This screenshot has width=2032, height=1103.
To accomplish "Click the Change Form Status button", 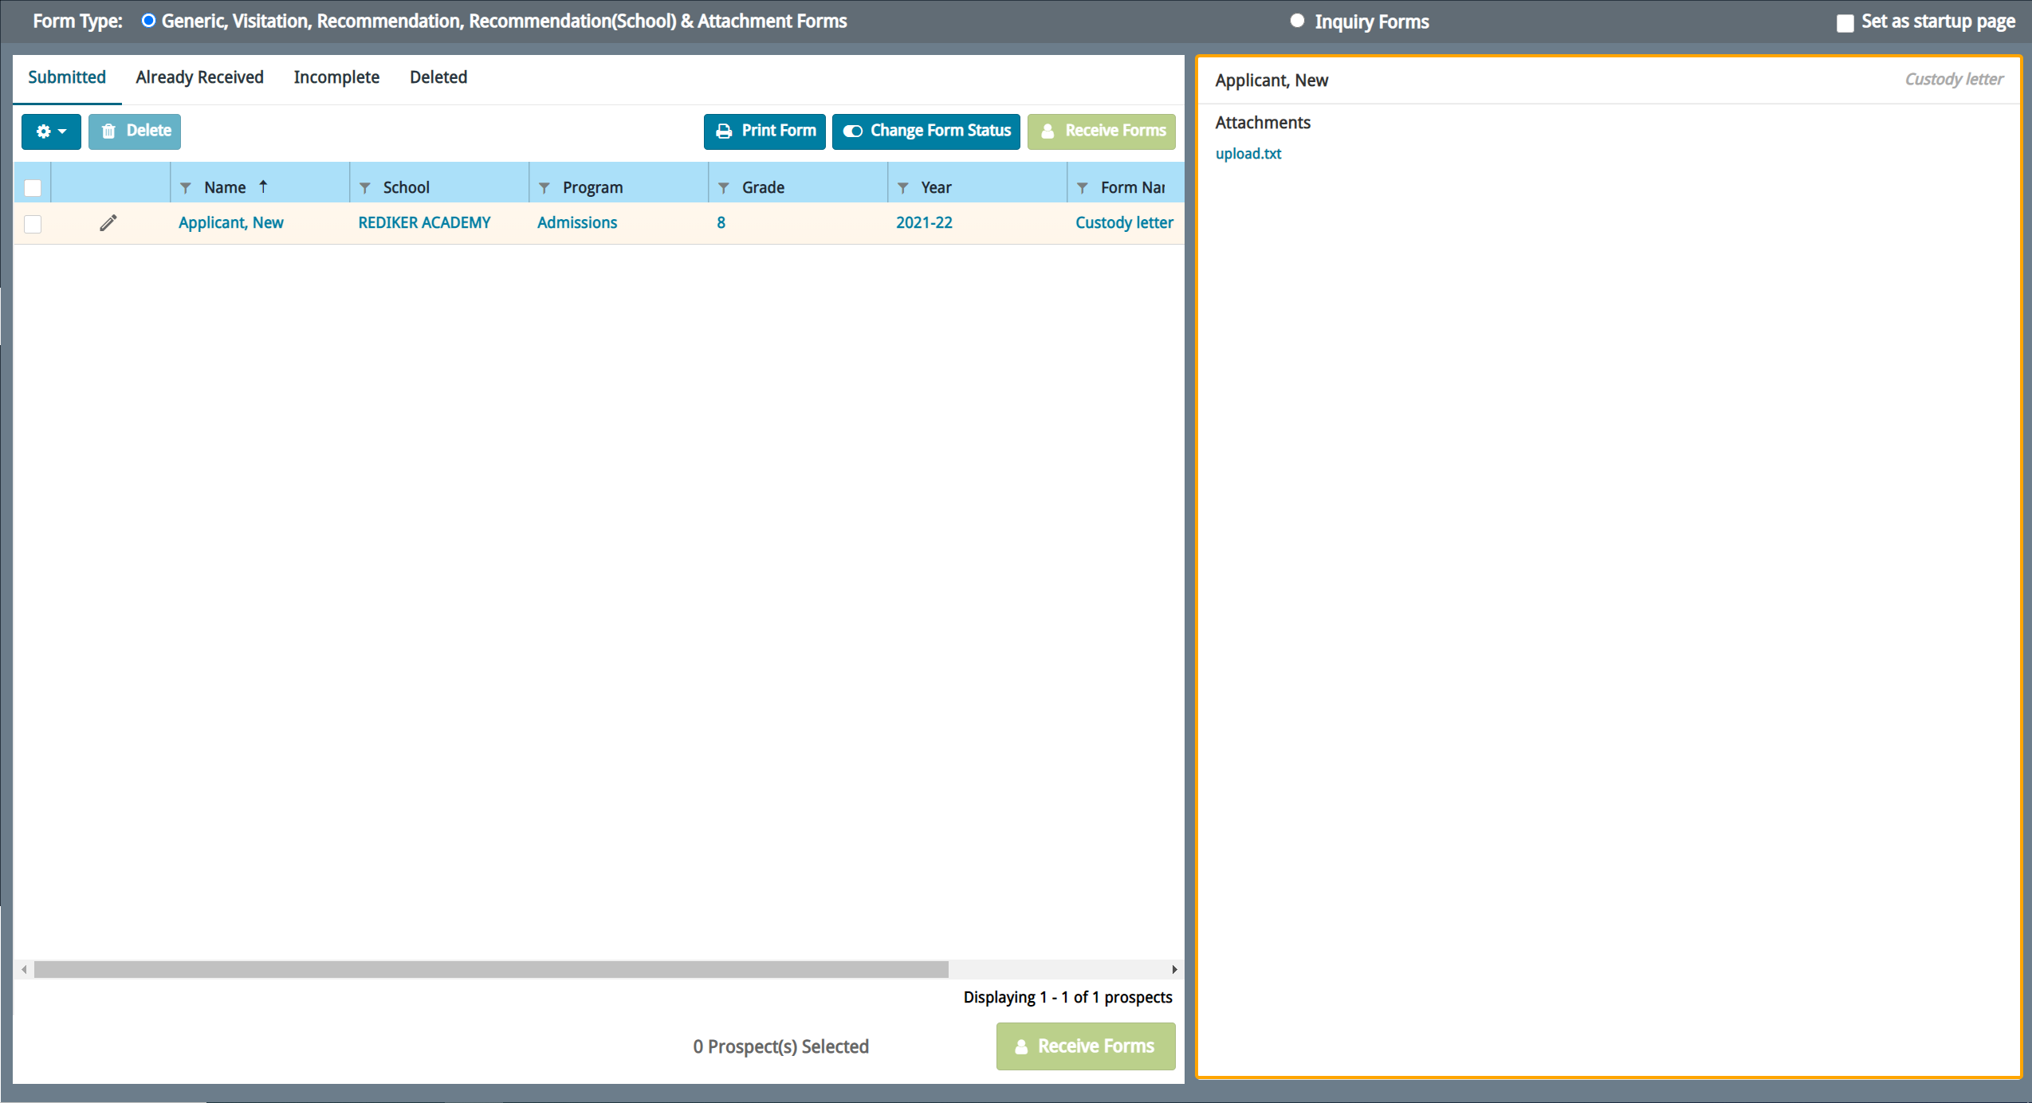I will click(926, 131).
